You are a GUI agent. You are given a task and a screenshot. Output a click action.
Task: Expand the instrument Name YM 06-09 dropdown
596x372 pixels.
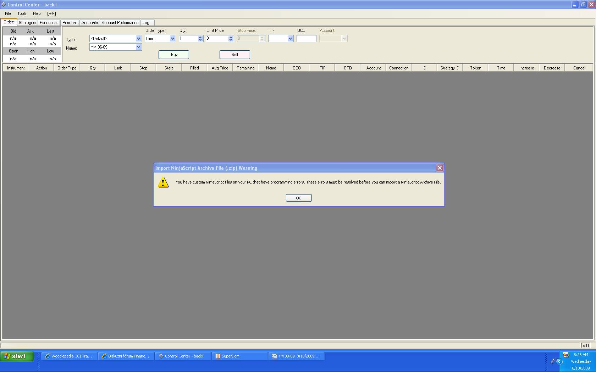pos(138,47)
